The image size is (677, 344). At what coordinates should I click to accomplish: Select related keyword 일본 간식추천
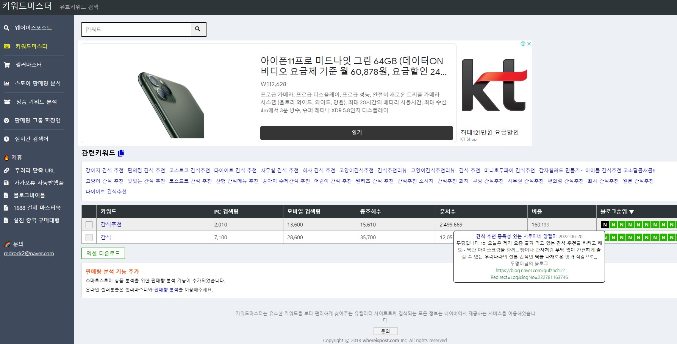(638, 181)
